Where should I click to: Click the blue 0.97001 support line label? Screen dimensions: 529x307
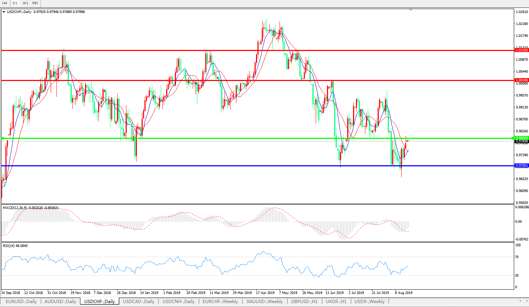tap(522, 166)
